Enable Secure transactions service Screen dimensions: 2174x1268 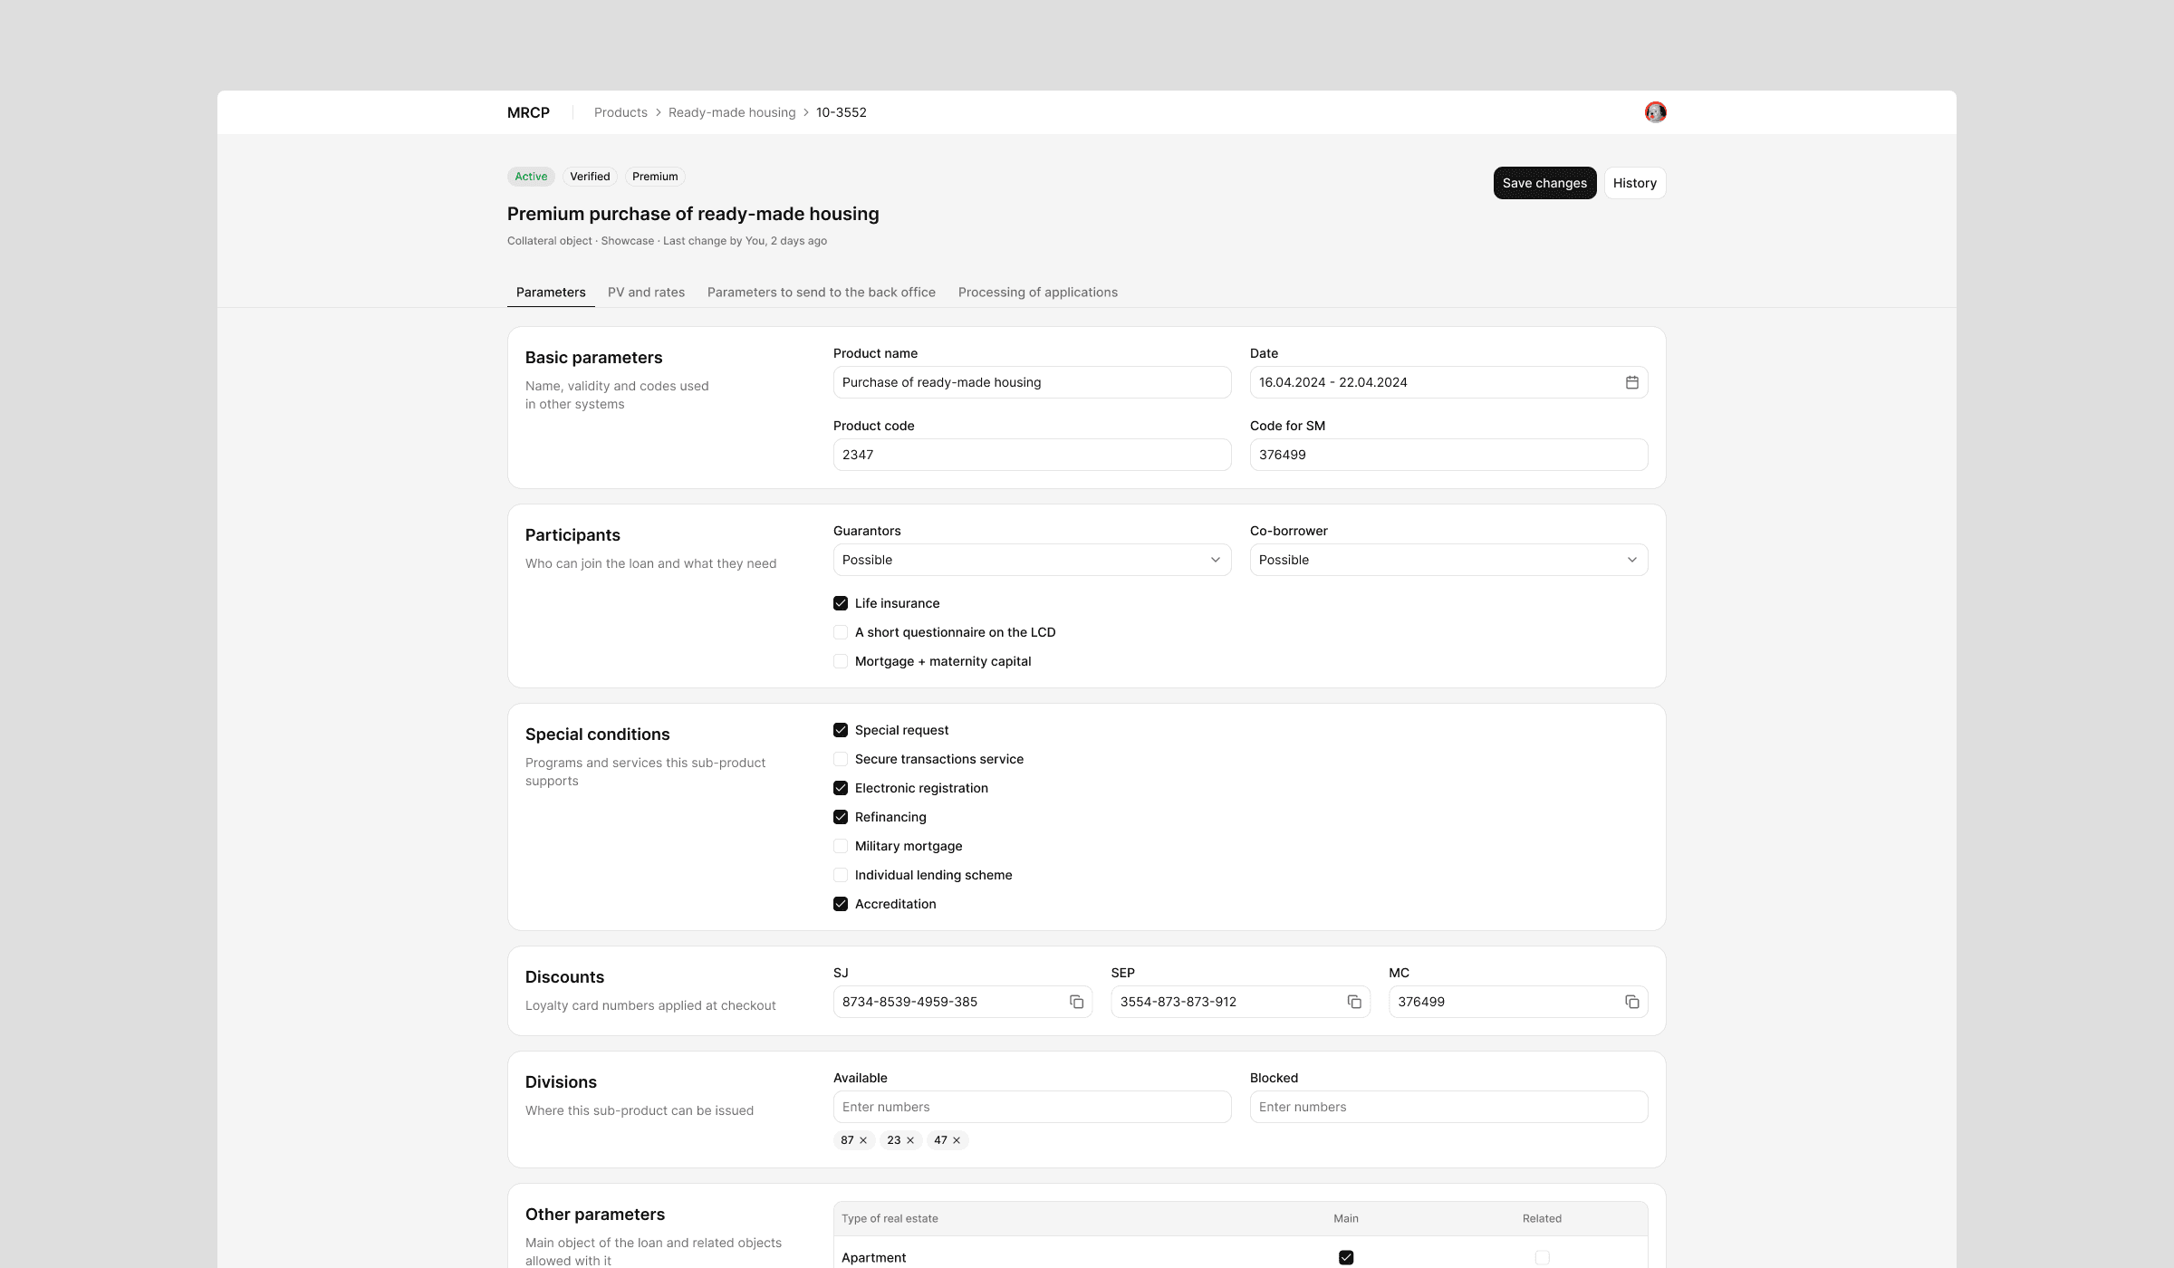pyautogui.click(x=841, y=759)
